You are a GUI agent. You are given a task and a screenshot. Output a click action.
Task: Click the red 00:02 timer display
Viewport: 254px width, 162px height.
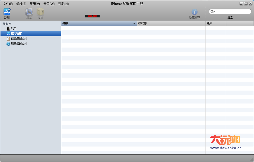click(x=92, y=16)
